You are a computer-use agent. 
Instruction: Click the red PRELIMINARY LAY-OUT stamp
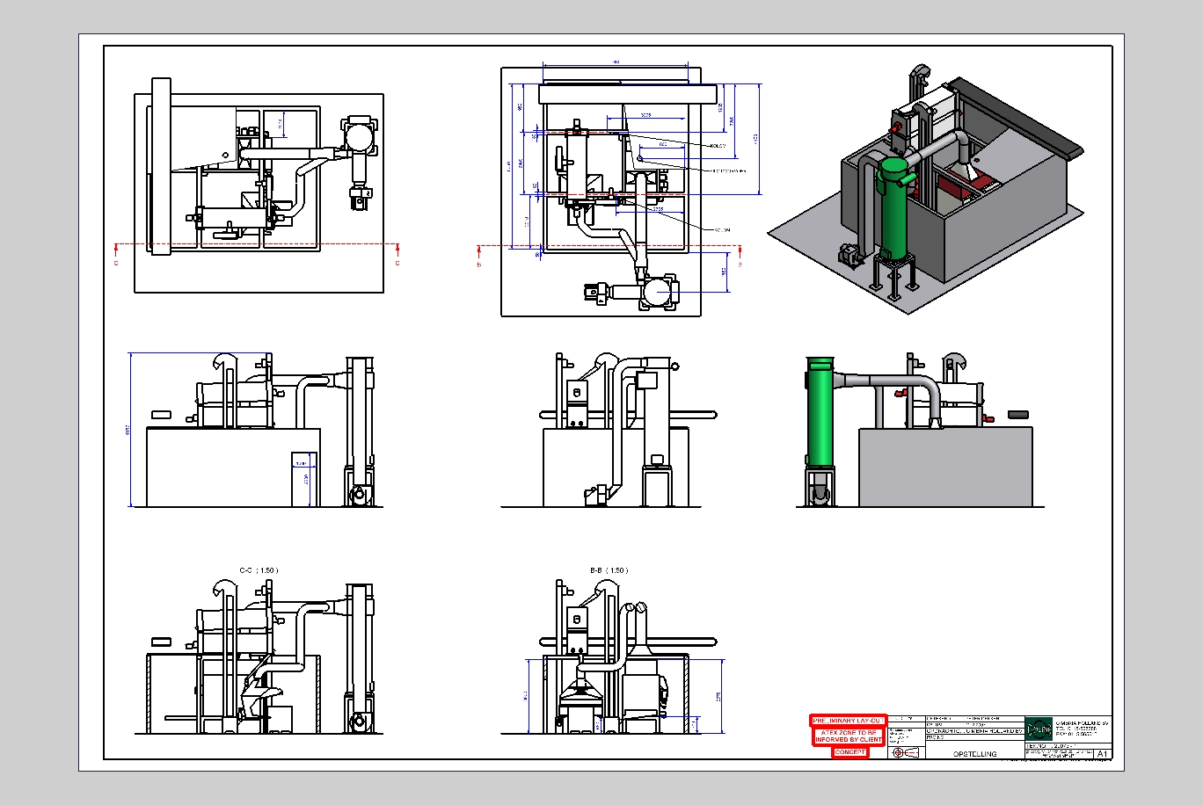tap(848, 721)
